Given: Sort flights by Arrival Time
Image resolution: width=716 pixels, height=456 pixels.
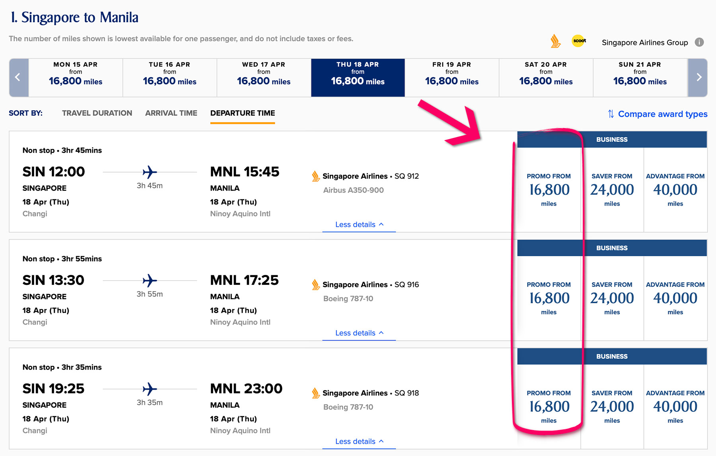Looking at the screenshot, I should click(171, 113).
